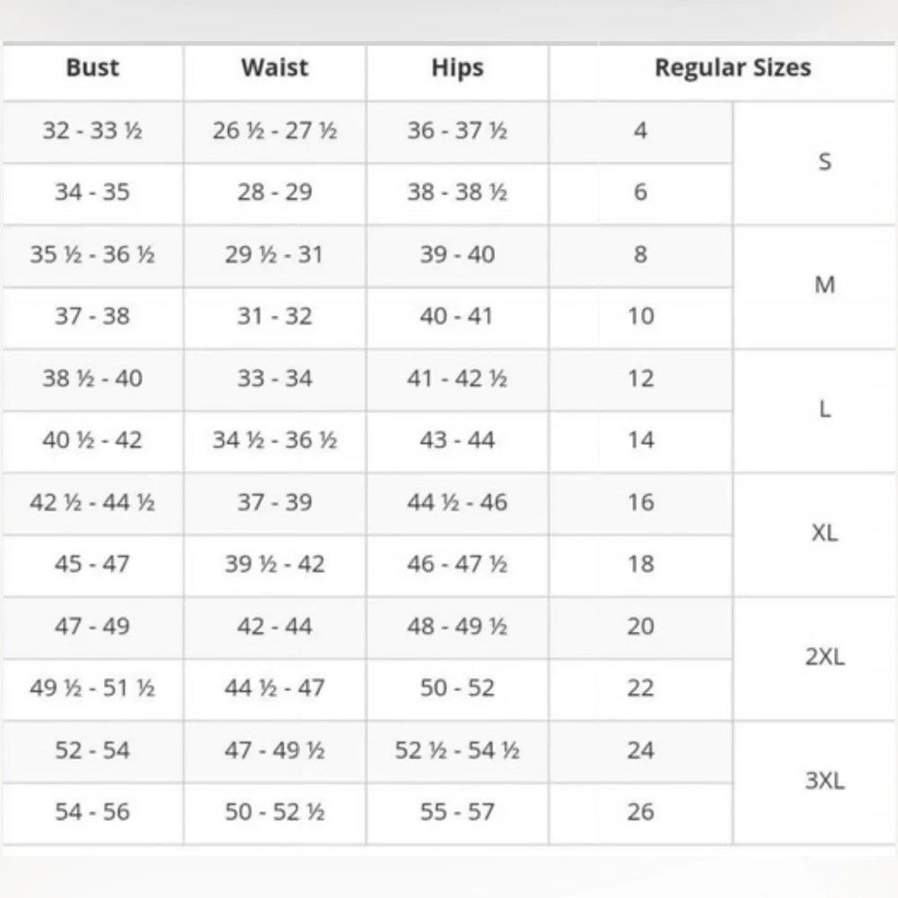Click the Hips column header
898x898 pixels.
click(457, 68)
